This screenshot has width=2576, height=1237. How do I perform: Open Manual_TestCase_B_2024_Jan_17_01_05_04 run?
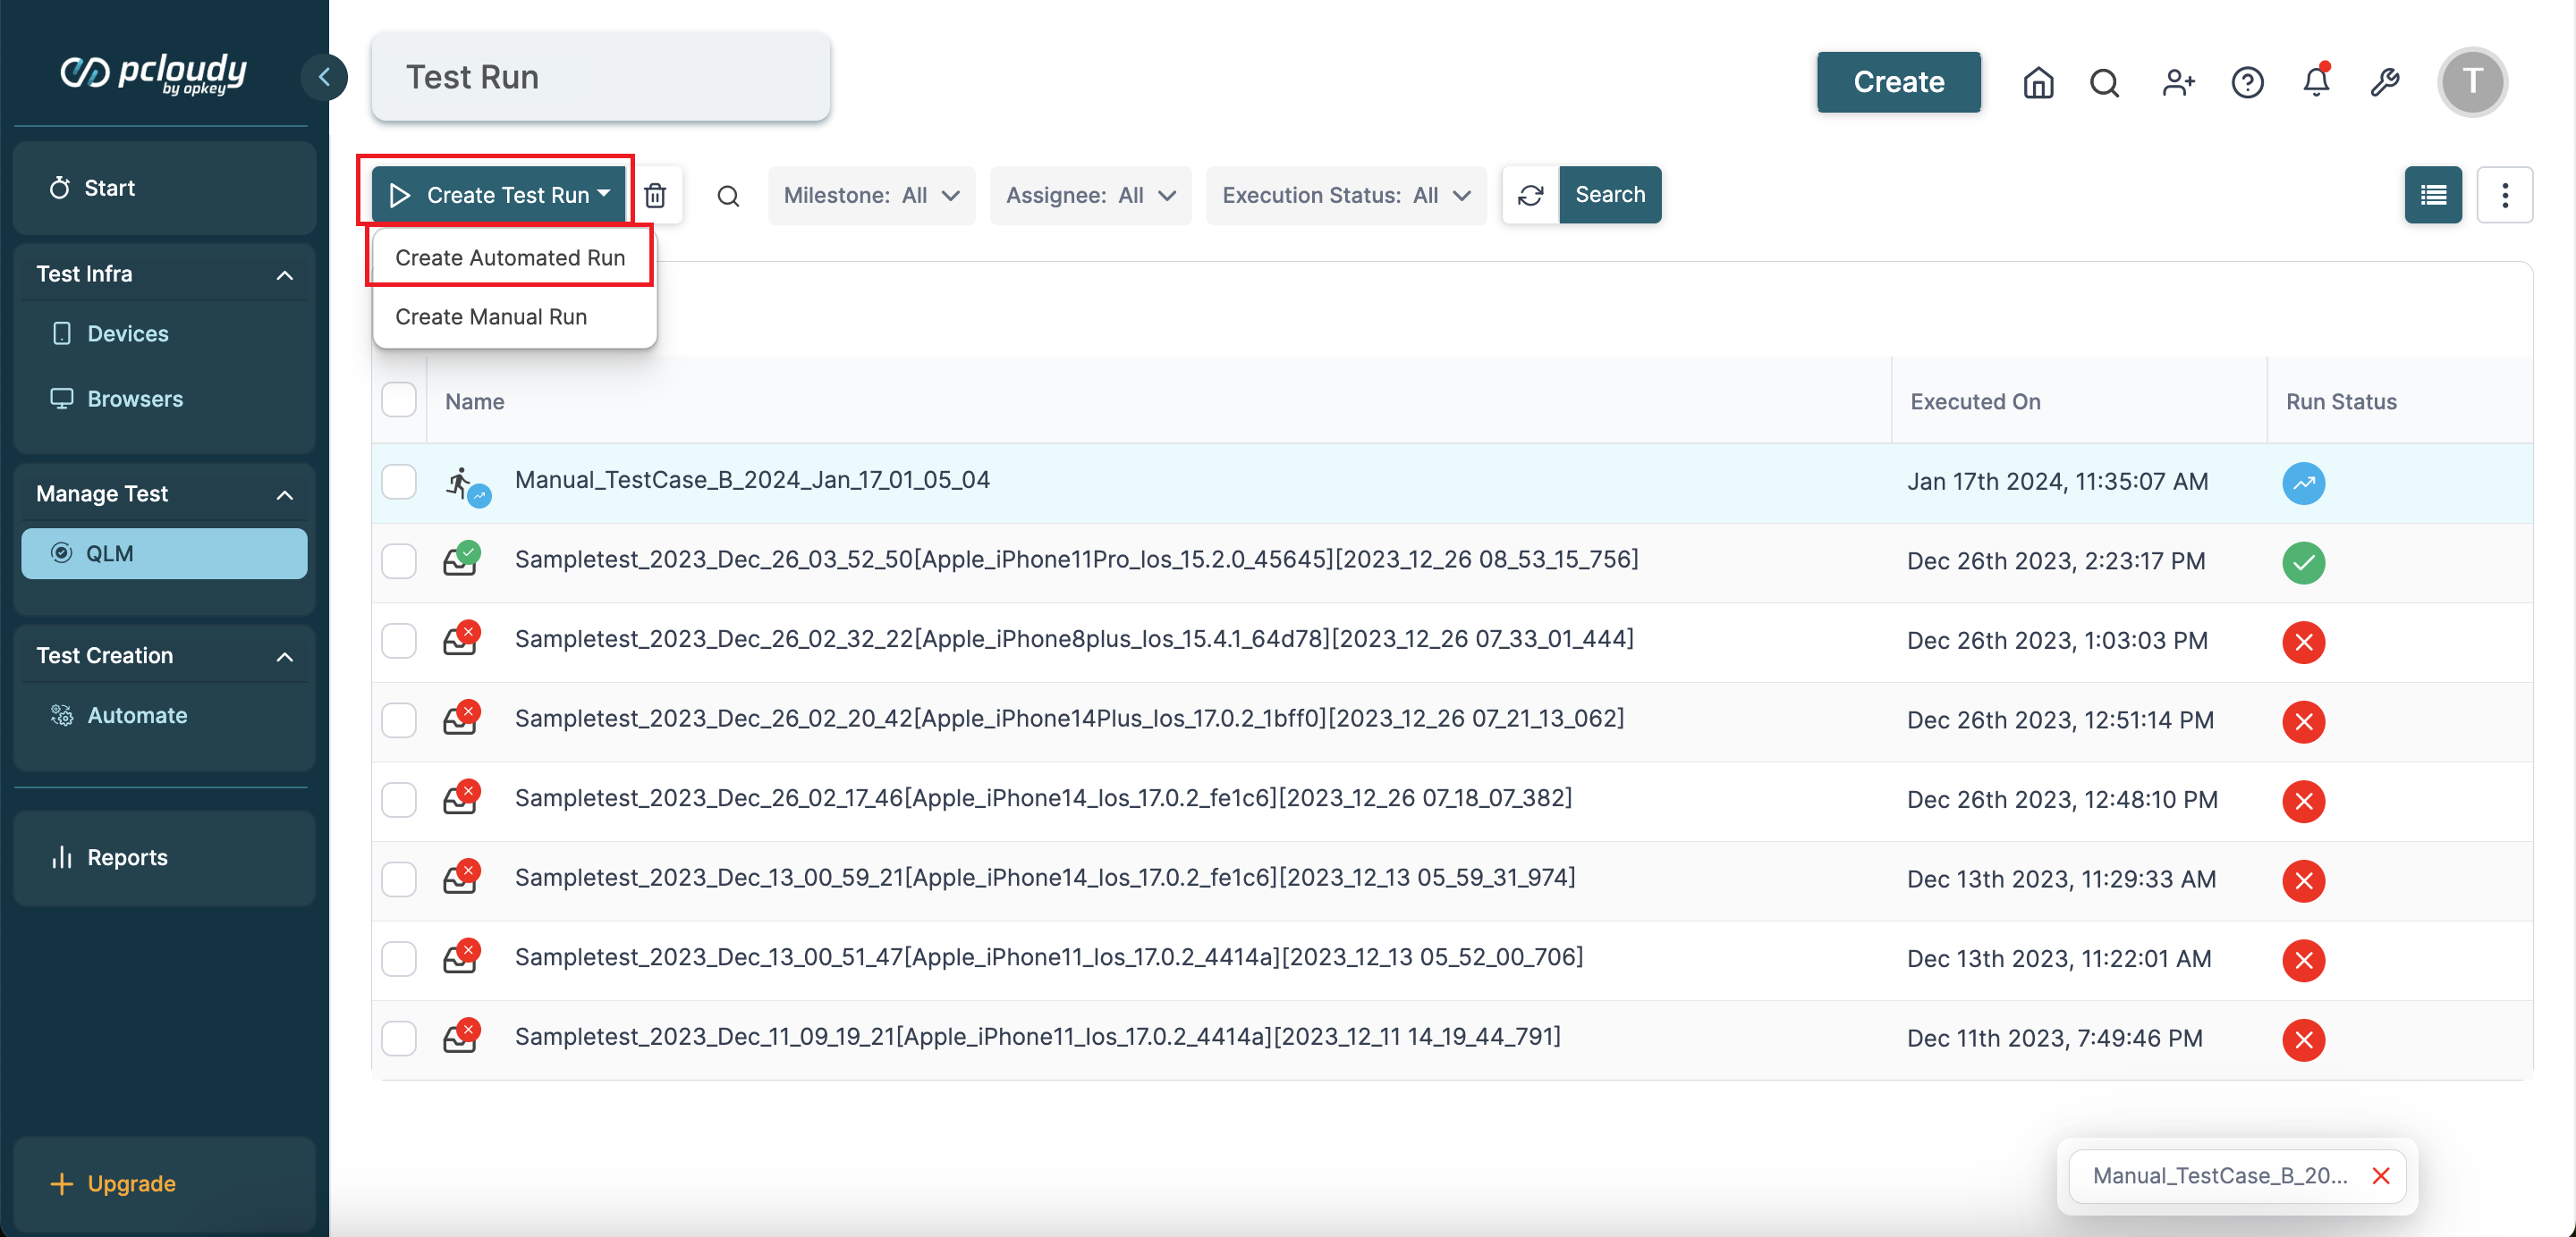(x=752, y=481)
